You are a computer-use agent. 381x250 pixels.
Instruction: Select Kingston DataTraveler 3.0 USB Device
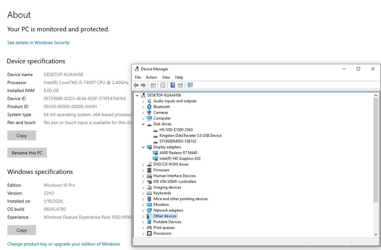190,136
